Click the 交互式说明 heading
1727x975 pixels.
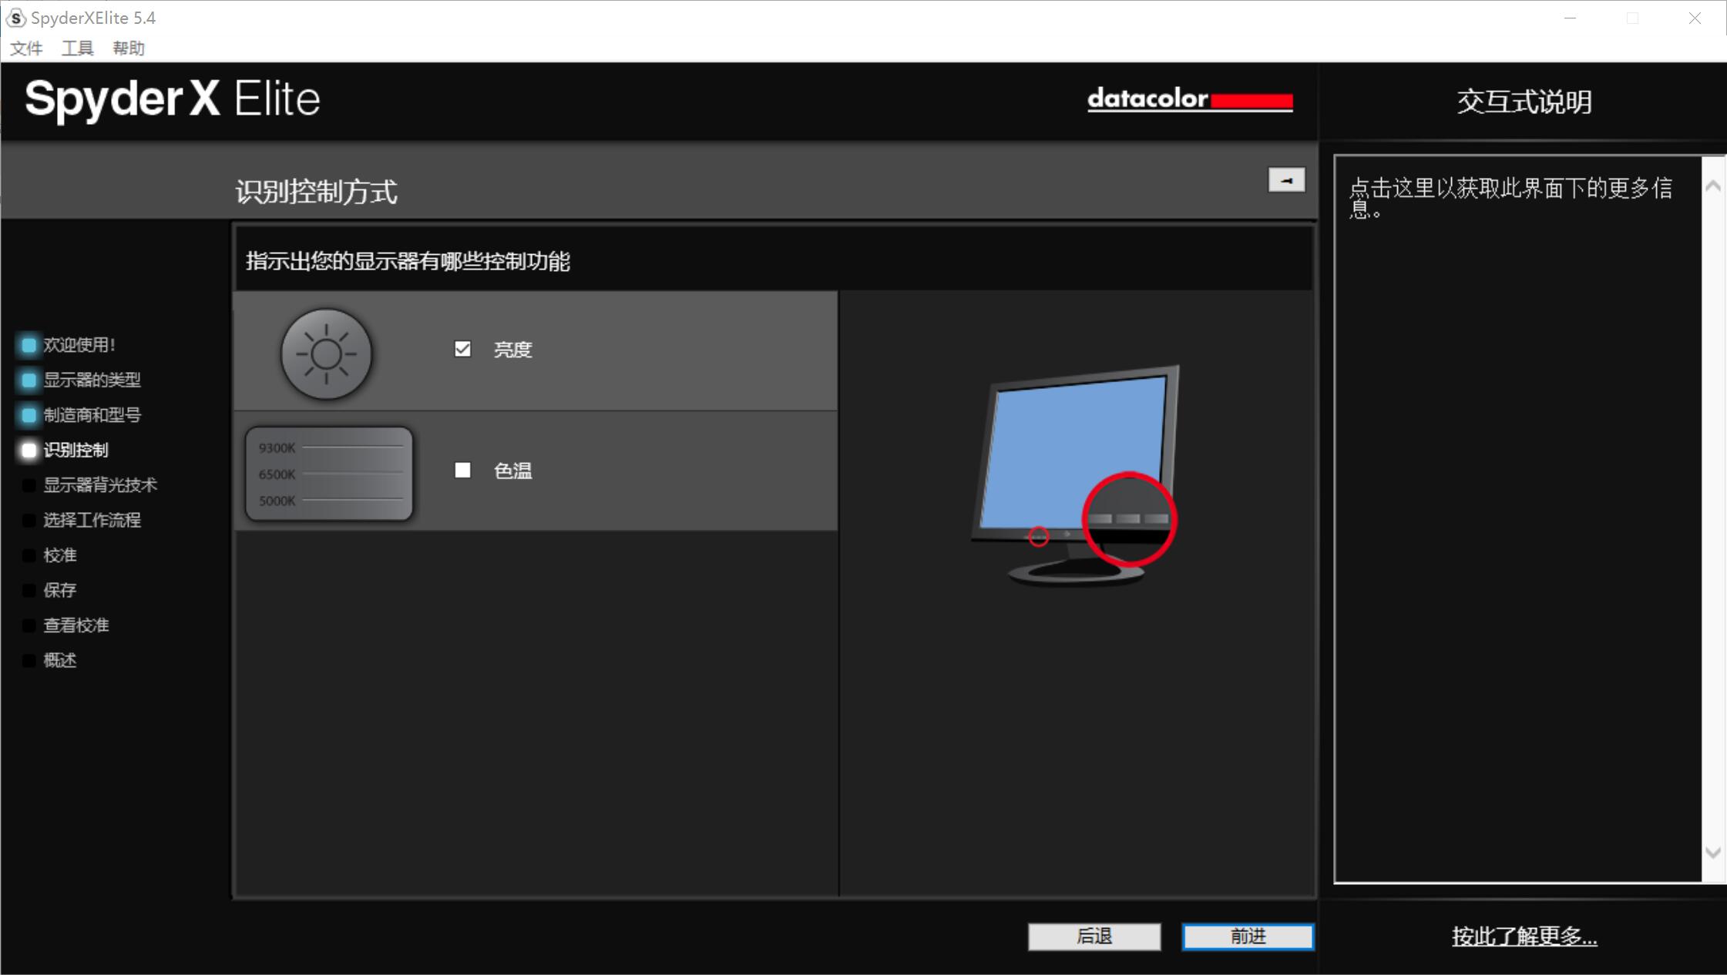pos(1524,102)
